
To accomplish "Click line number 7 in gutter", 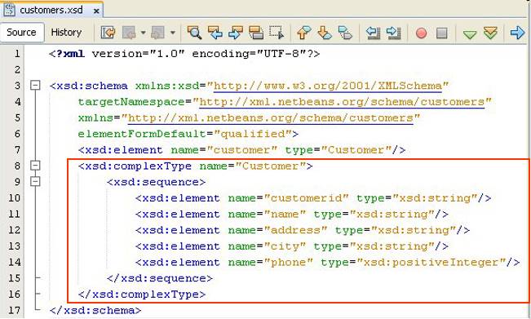I will (17, 149).
